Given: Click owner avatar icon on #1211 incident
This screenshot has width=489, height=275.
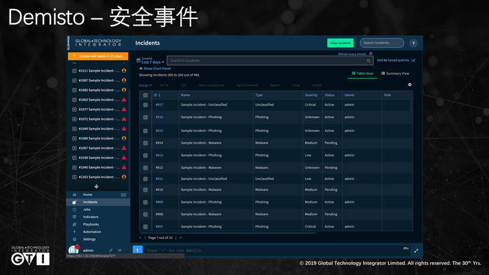Looking at the screenshot, I should coord(124,71).
